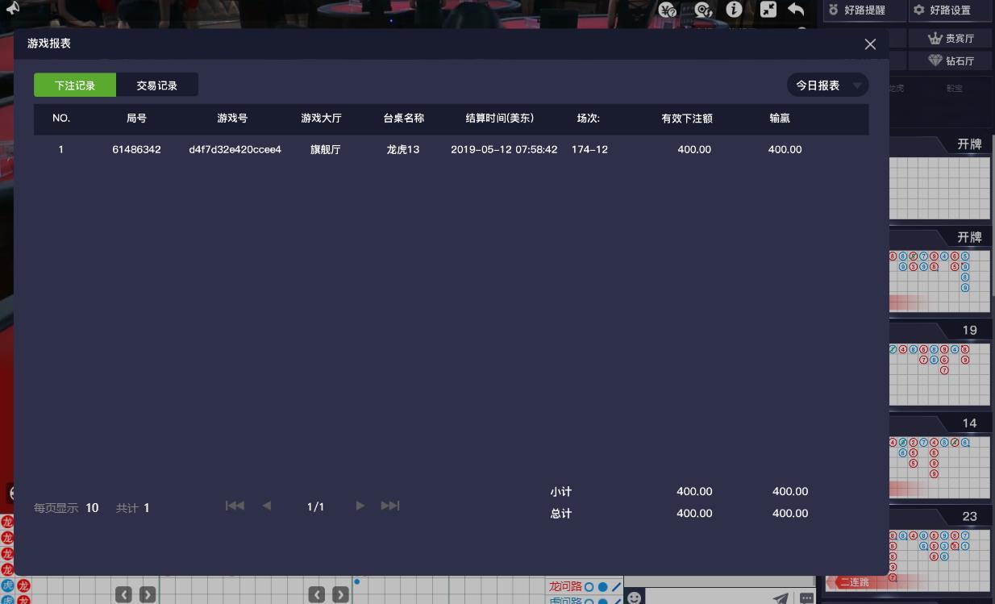Select the 下注记录 tab

coord(75,85)
